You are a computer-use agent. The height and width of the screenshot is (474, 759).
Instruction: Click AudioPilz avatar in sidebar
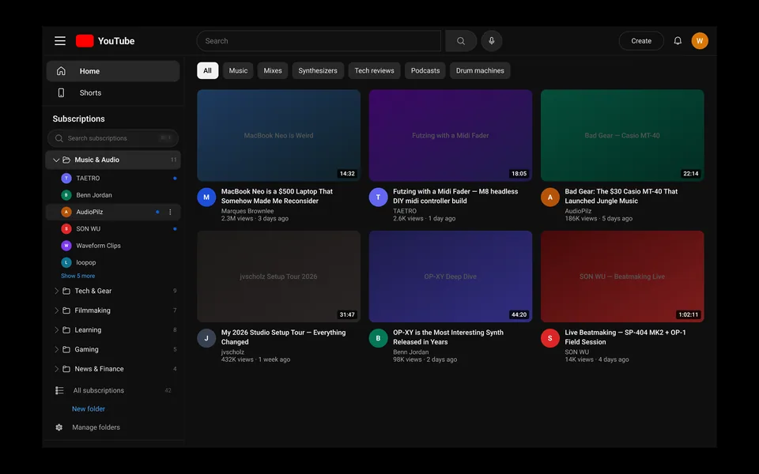click(x=66, y=212)
